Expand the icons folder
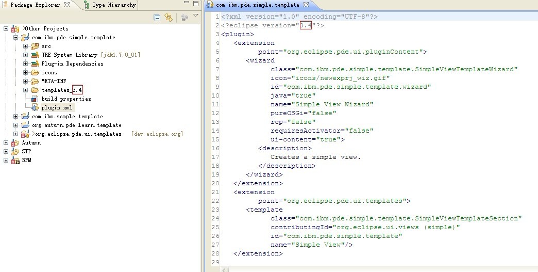This screenshot has width=538, height=272. pos(25,72)
